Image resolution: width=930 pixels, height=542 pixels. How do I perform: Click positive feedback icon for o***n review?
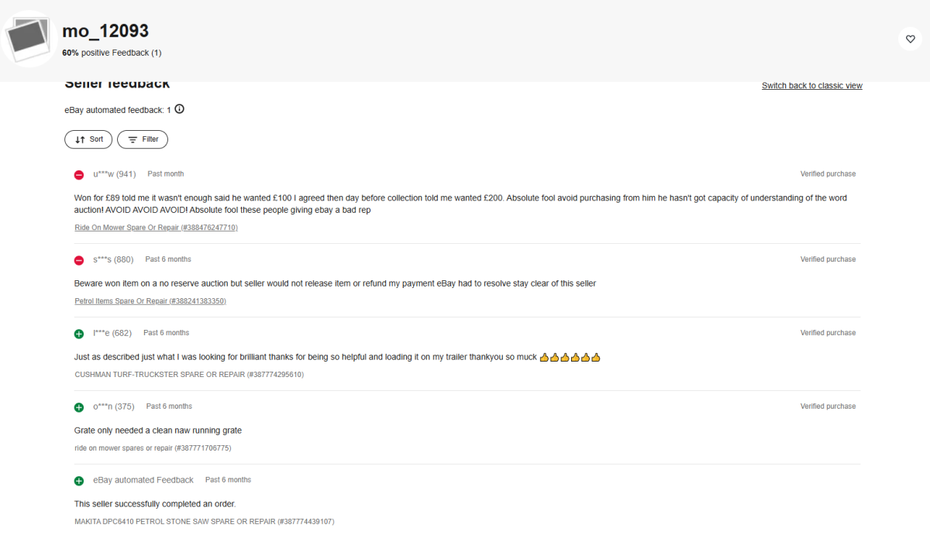79,407
